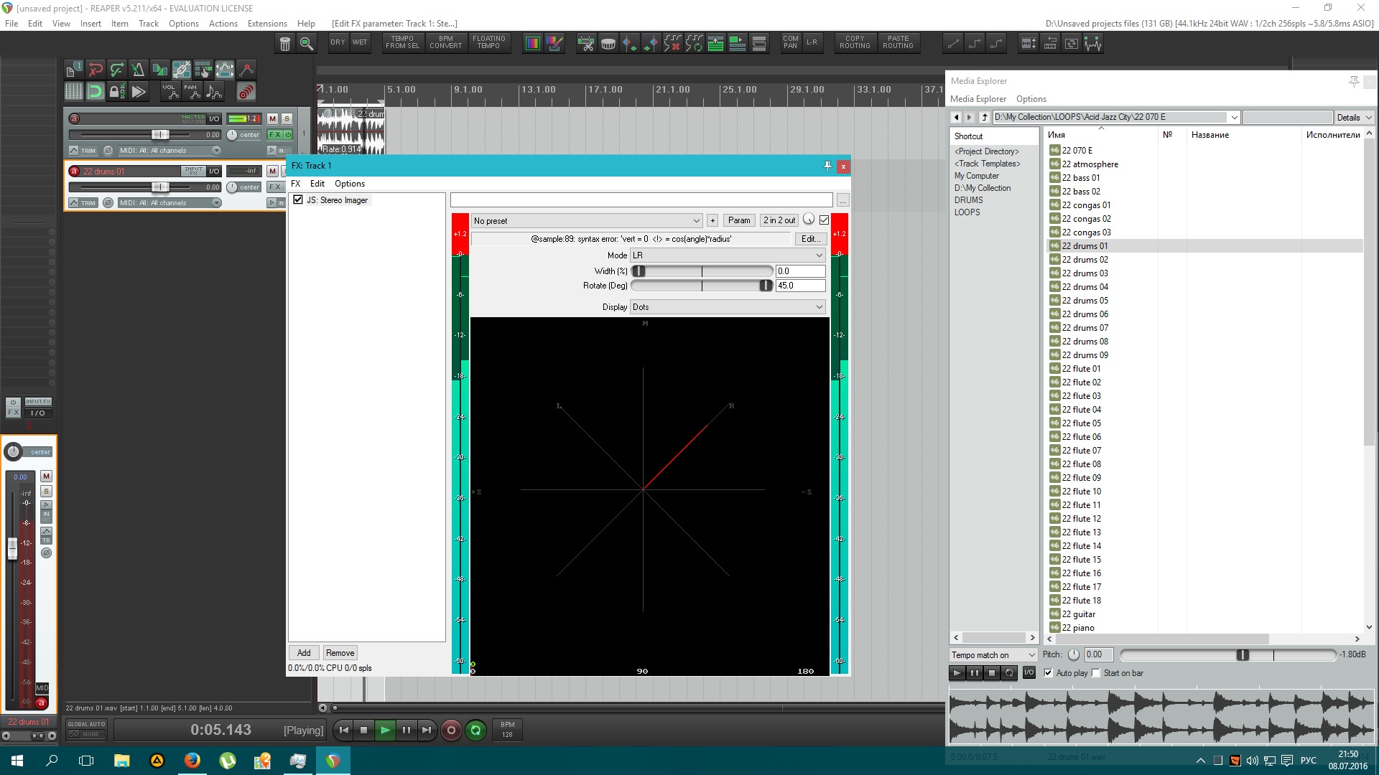Click the Edit... button for plugin
This screenshot has width=1379, height=775.
810,239
